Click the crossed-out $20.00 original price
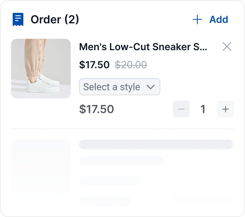The image size is (245, 217). 131,65
